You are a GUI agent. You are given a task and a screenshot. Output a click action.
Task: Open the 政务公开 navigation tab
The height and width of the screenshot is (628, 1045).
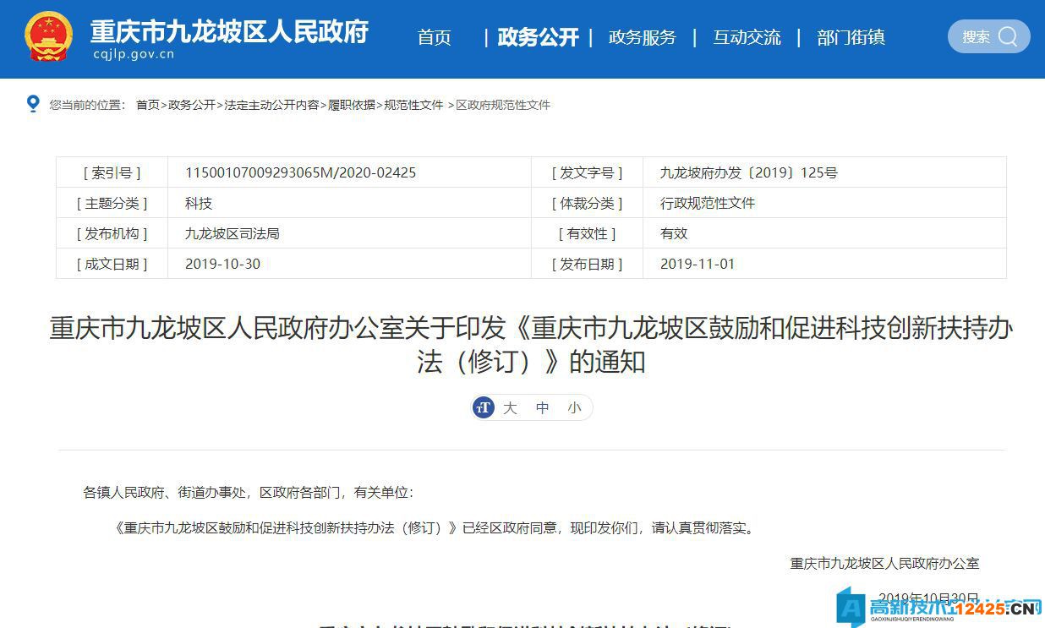coord(538,37)
